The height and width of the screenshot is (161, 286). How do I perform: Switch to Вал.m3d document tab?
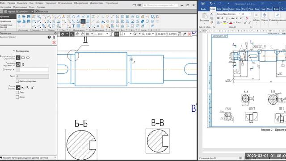pyautogui.click(x=42, y=12)
